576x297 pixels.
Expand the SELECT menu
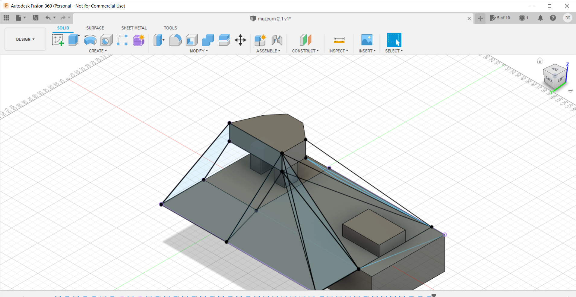[394, 51]
